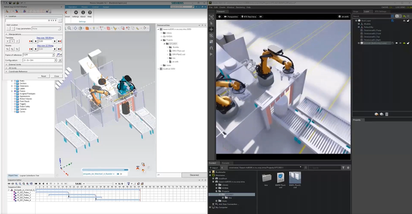
Task: Click the translate Step size link
Action: click(x=45, y=38)
